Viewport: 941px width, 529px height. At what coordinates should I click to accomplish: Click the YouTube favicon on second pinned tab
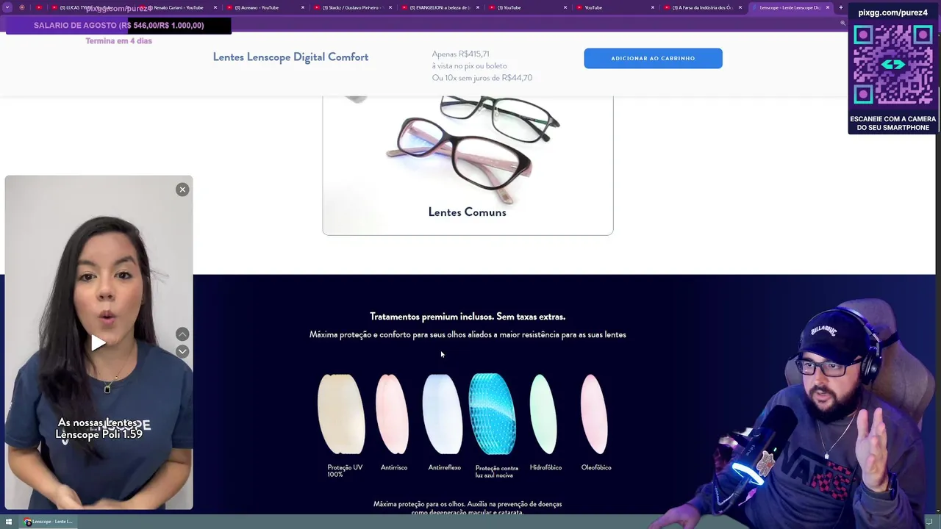[39, 7]
